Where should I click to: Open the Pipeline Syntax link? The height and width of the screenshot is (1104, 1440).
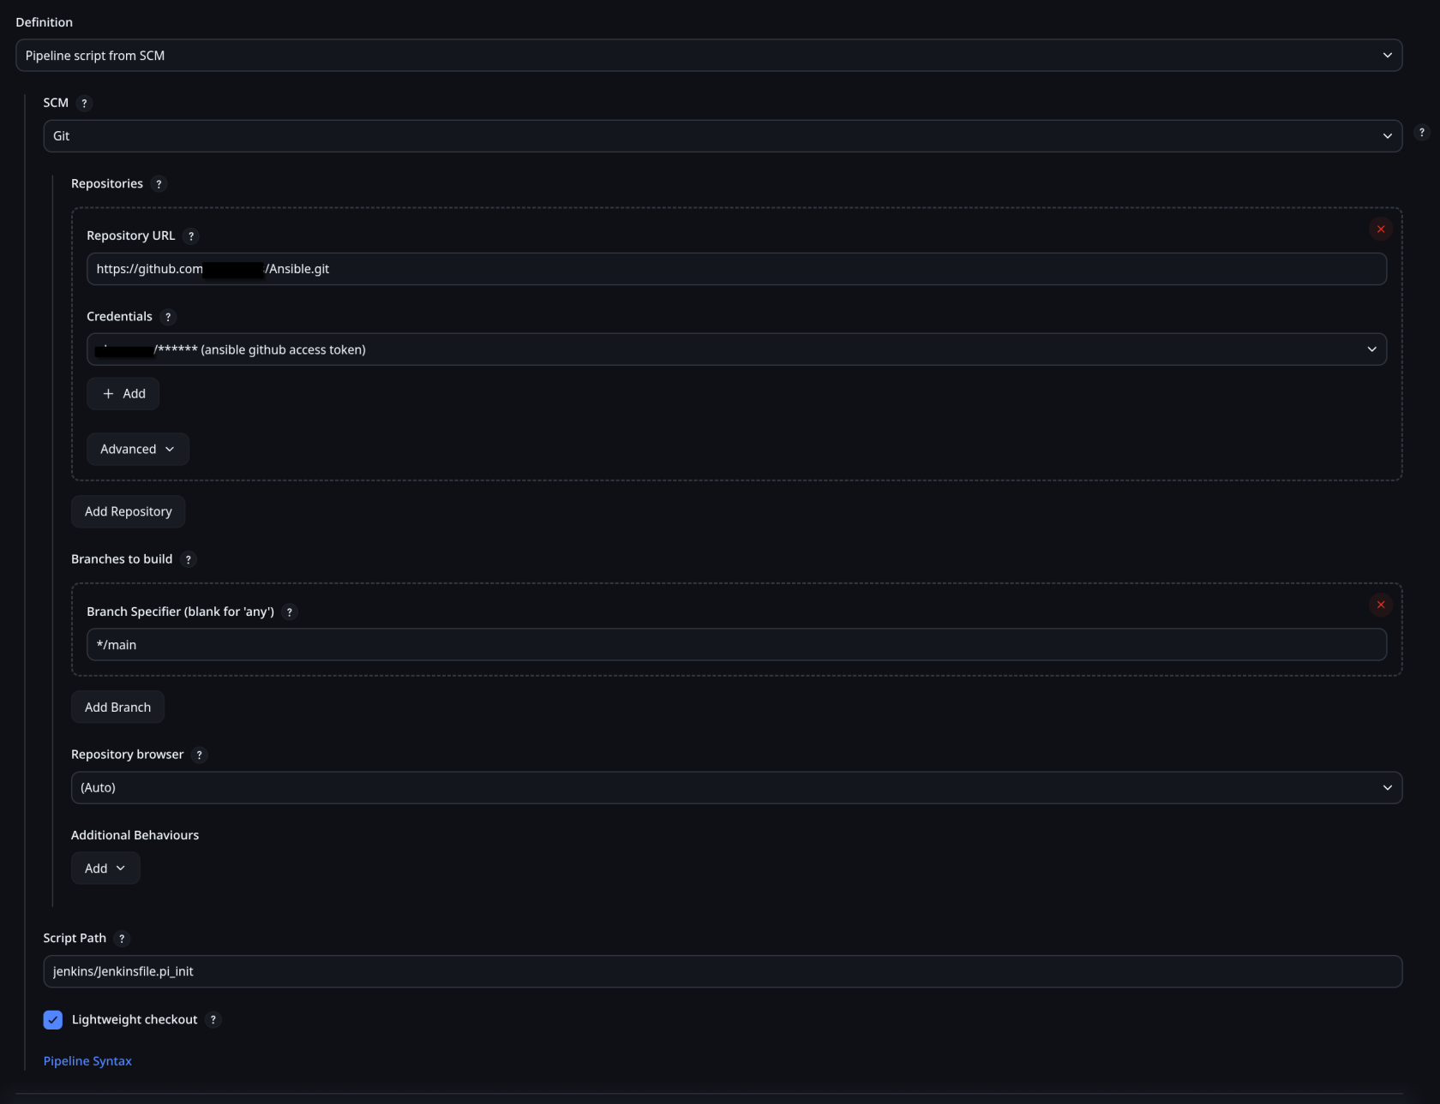pyautogui.click(x=87, y=1061)
